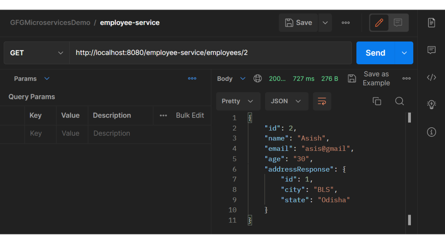
Task: Toggle word wrap in response viewer
Action: pos(322,101)
